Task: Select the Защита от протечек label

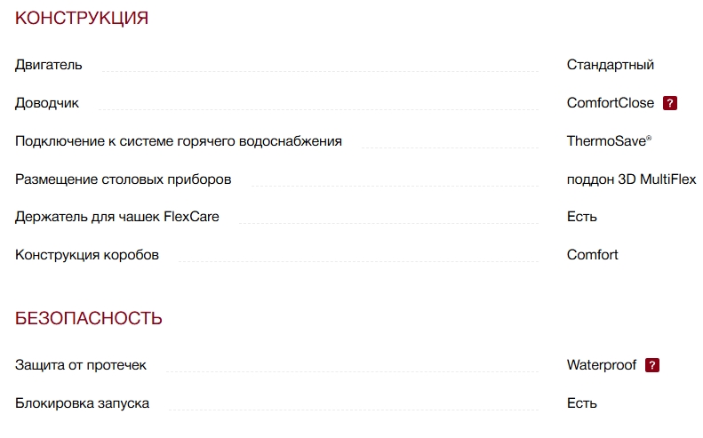Action: click(81, 365)
